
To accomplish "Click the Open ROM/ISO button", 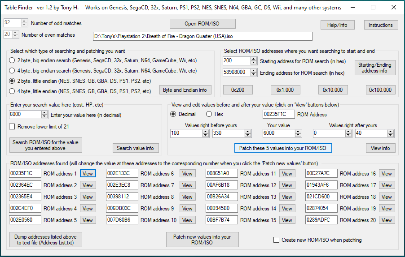I will coord(202,24).
